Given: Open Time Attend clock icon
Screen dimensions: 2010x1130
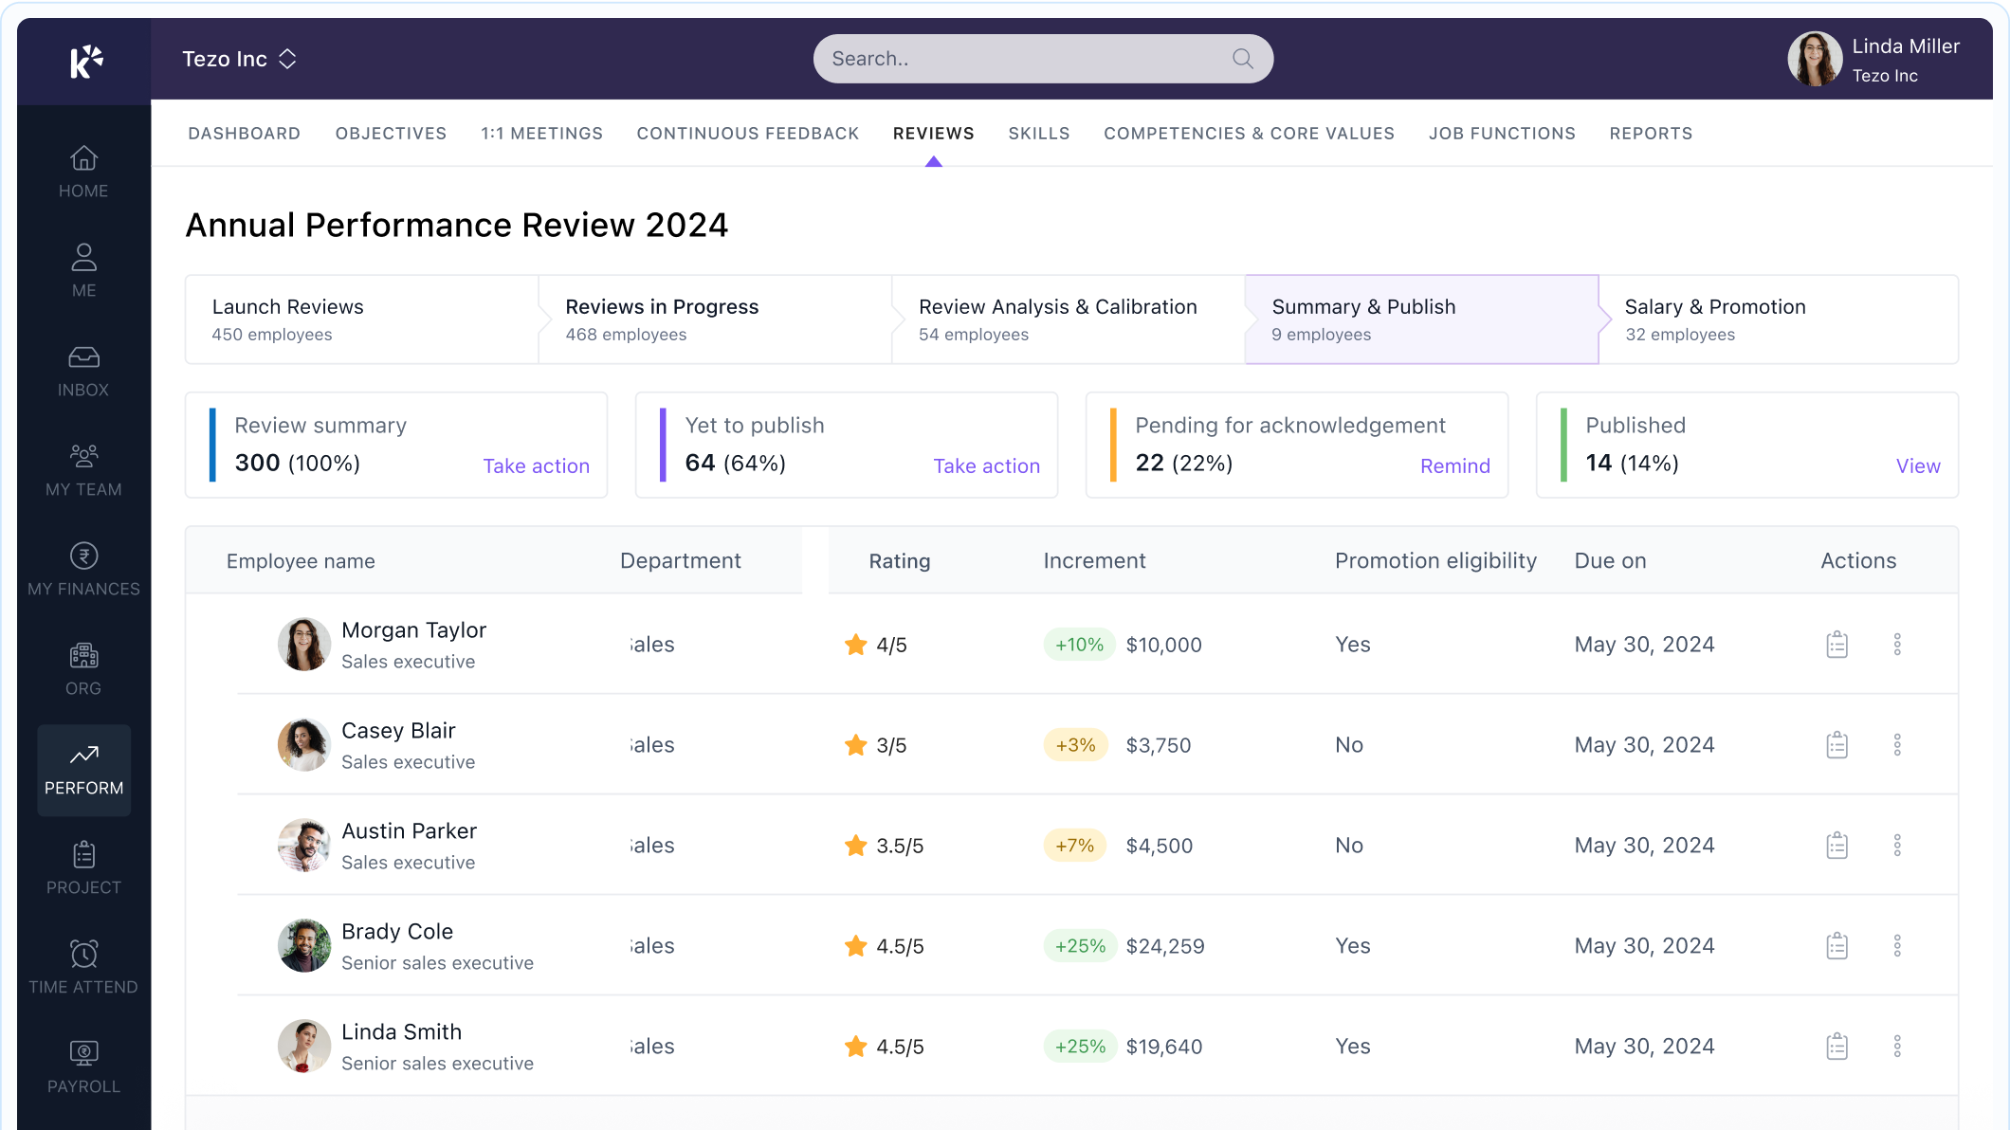Looking at the screenshot, I should click(x=83, y=954).
